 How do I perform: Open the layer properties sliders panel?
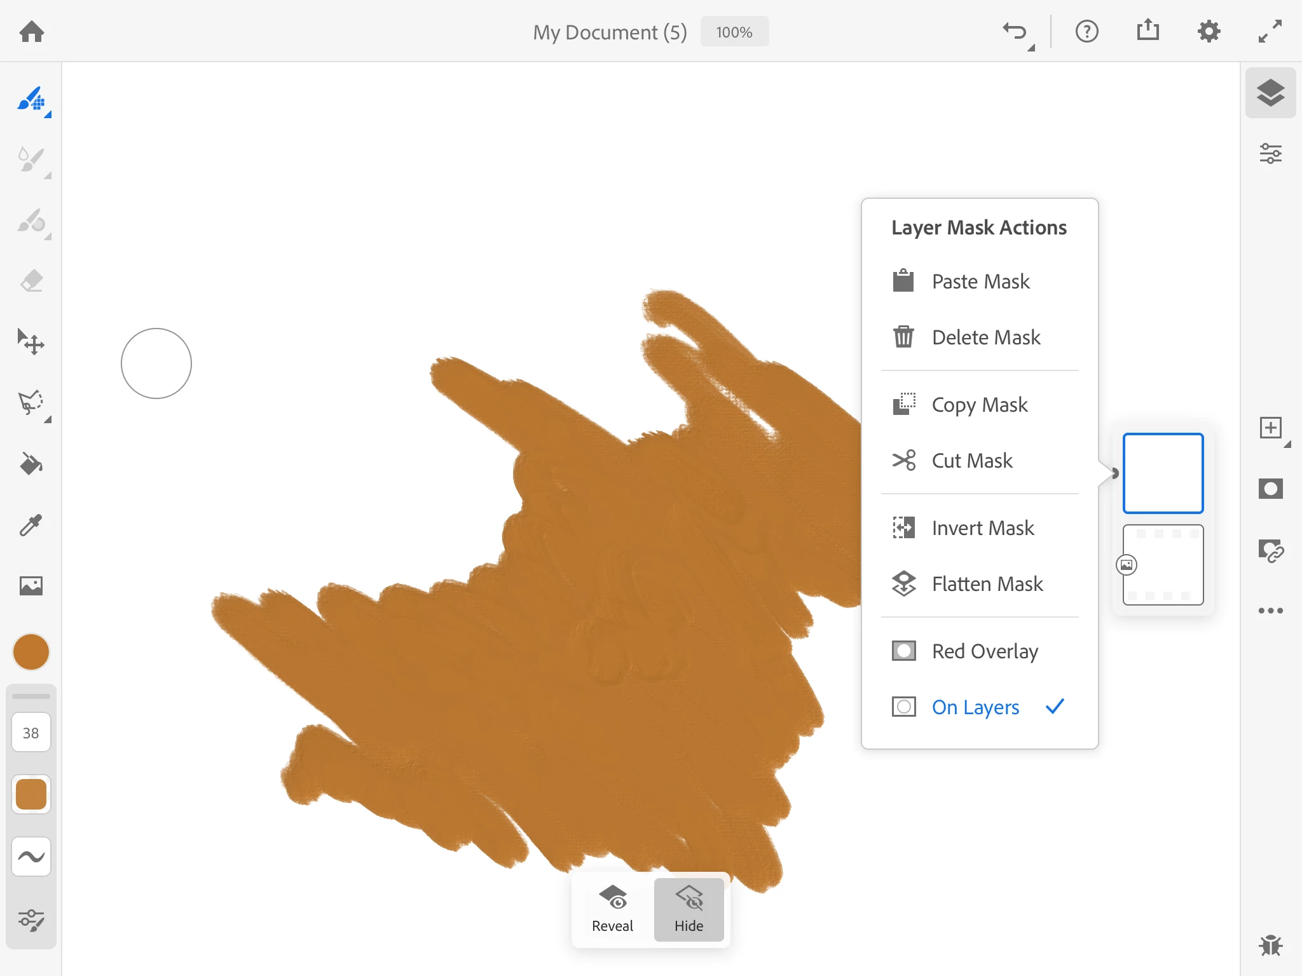(1270, 154)
